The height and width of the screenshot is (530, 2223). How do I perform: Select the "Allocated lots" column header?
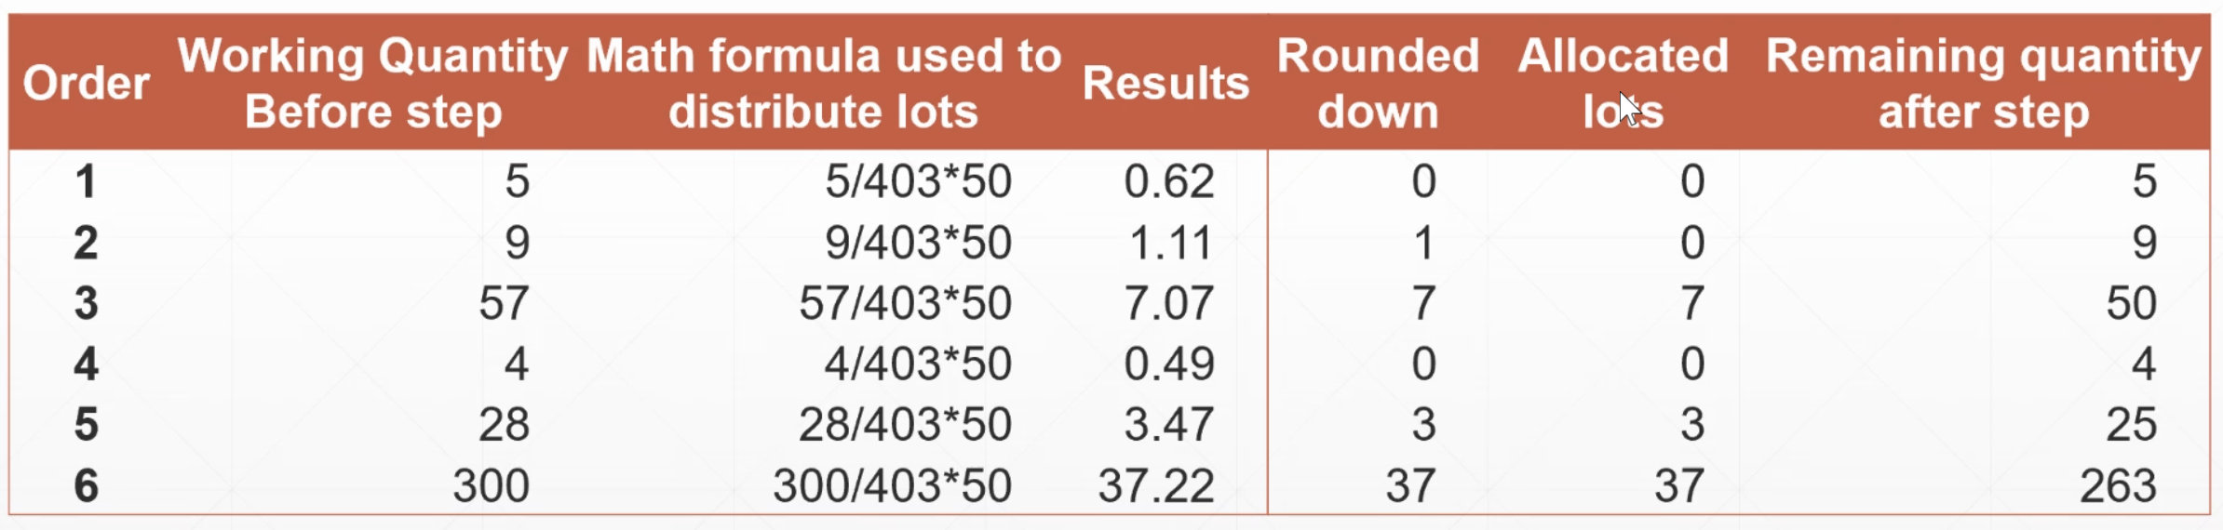(x=1623, y=84)
